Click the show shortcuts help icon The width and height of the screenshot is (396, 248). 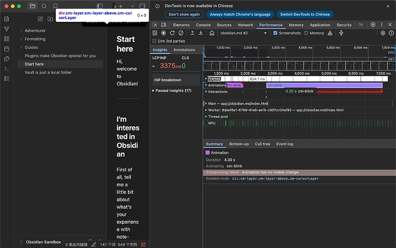(391, 33)
